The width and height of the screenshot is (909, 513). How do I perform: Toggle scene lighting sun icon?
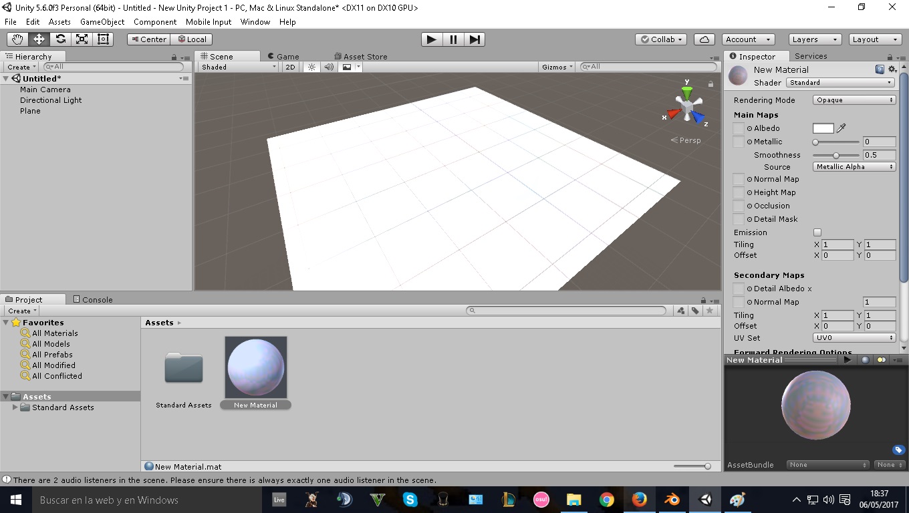pos(311,67)
